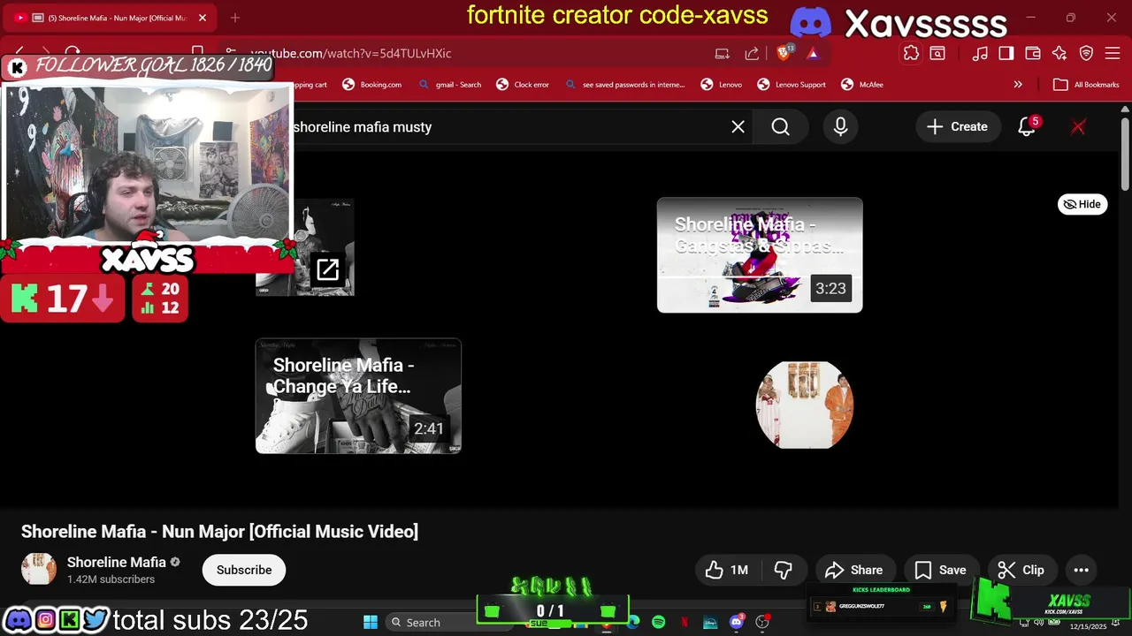
Task: Open the All Bookmarks folder
Action: point(1087,85)
